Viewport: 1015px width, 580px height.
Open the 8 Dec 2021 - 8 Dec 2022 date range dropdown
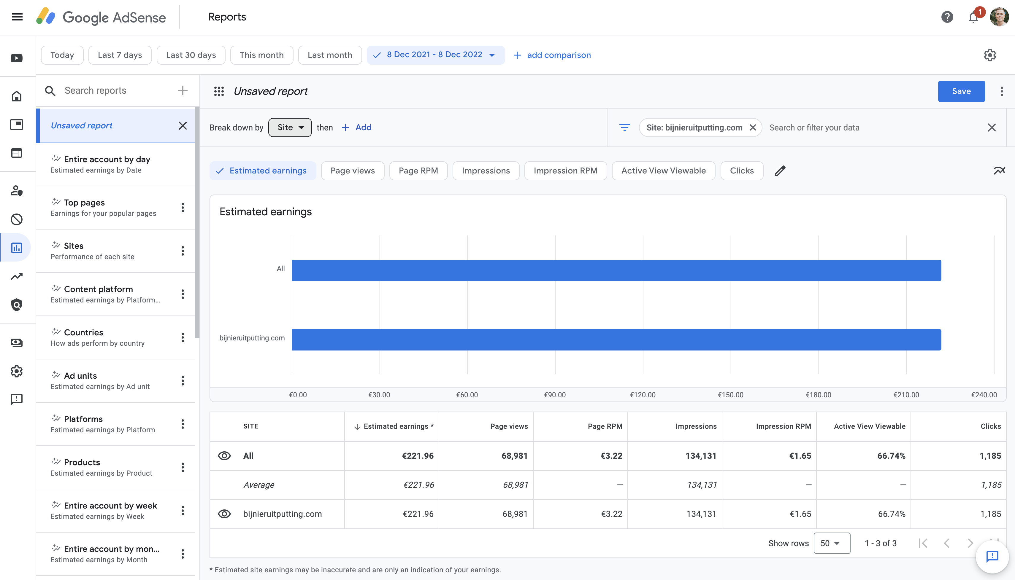436,55
